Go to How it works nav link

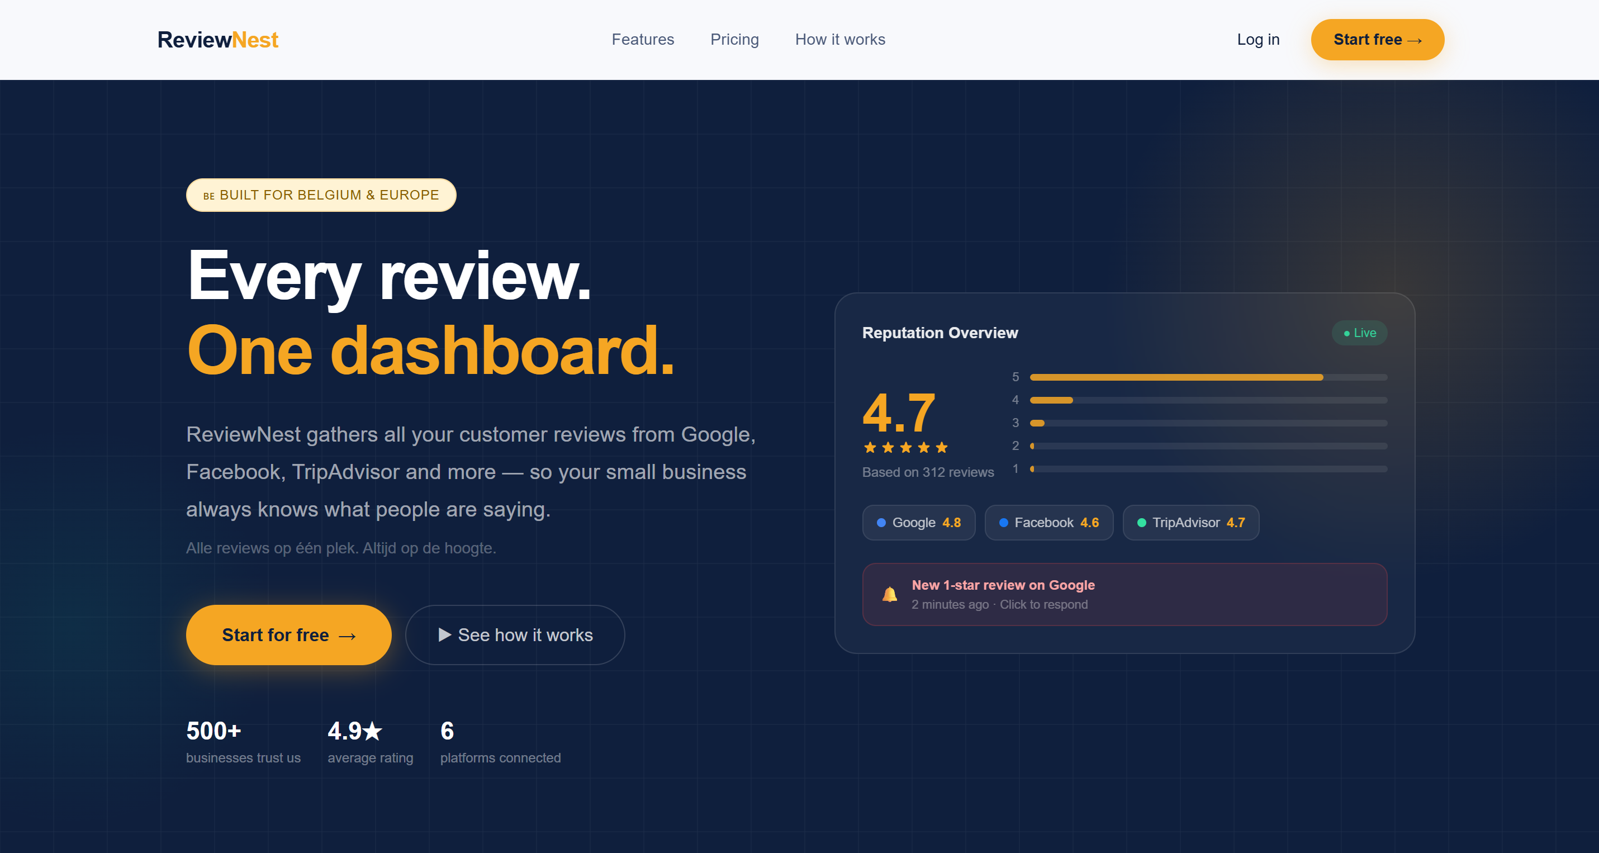click(x=840, y=40)
